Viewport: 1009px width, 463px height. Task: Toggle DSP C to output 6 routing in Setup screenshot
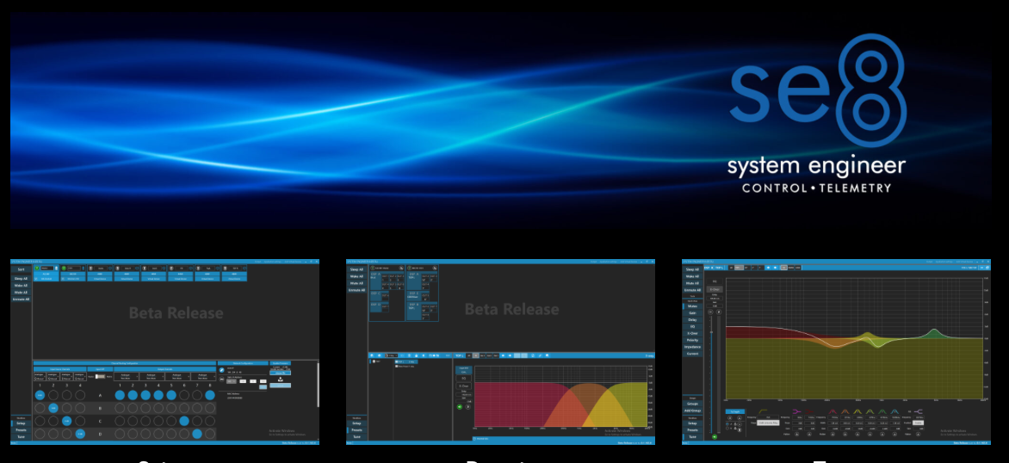coord(184,421)
